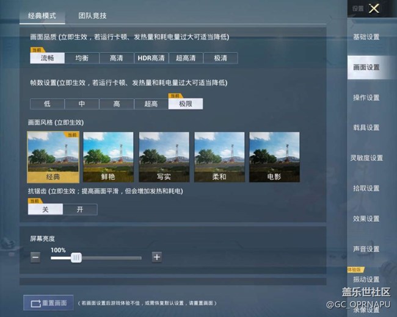Turn anti-aliasing off with 关
The width and height of the screenshot is (397, 317).
point(45,209)
